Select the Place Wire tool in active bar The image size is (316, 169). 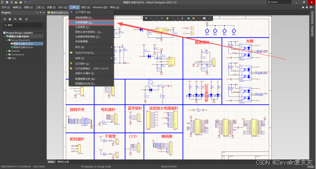(173, 18)
